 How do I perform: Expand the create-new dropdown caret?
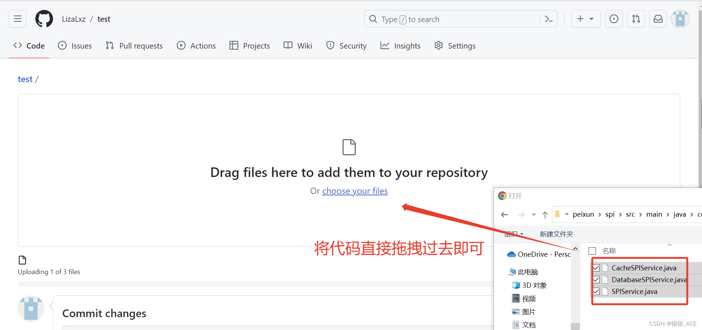point(592,19)
